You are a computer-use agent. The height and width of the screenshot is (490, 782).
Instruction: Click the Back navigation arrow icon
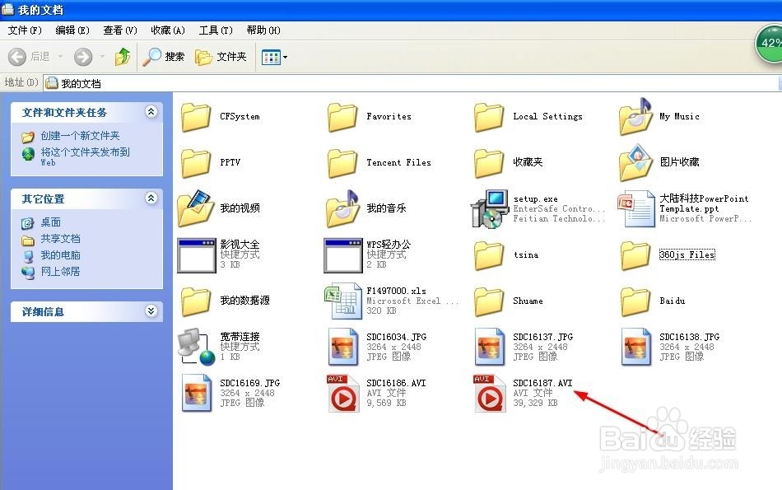click(x=17, y=57)
